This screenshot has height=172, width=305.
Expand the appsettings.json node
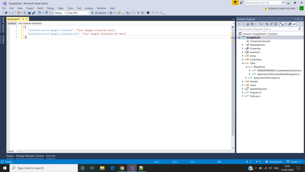[242, 89]
